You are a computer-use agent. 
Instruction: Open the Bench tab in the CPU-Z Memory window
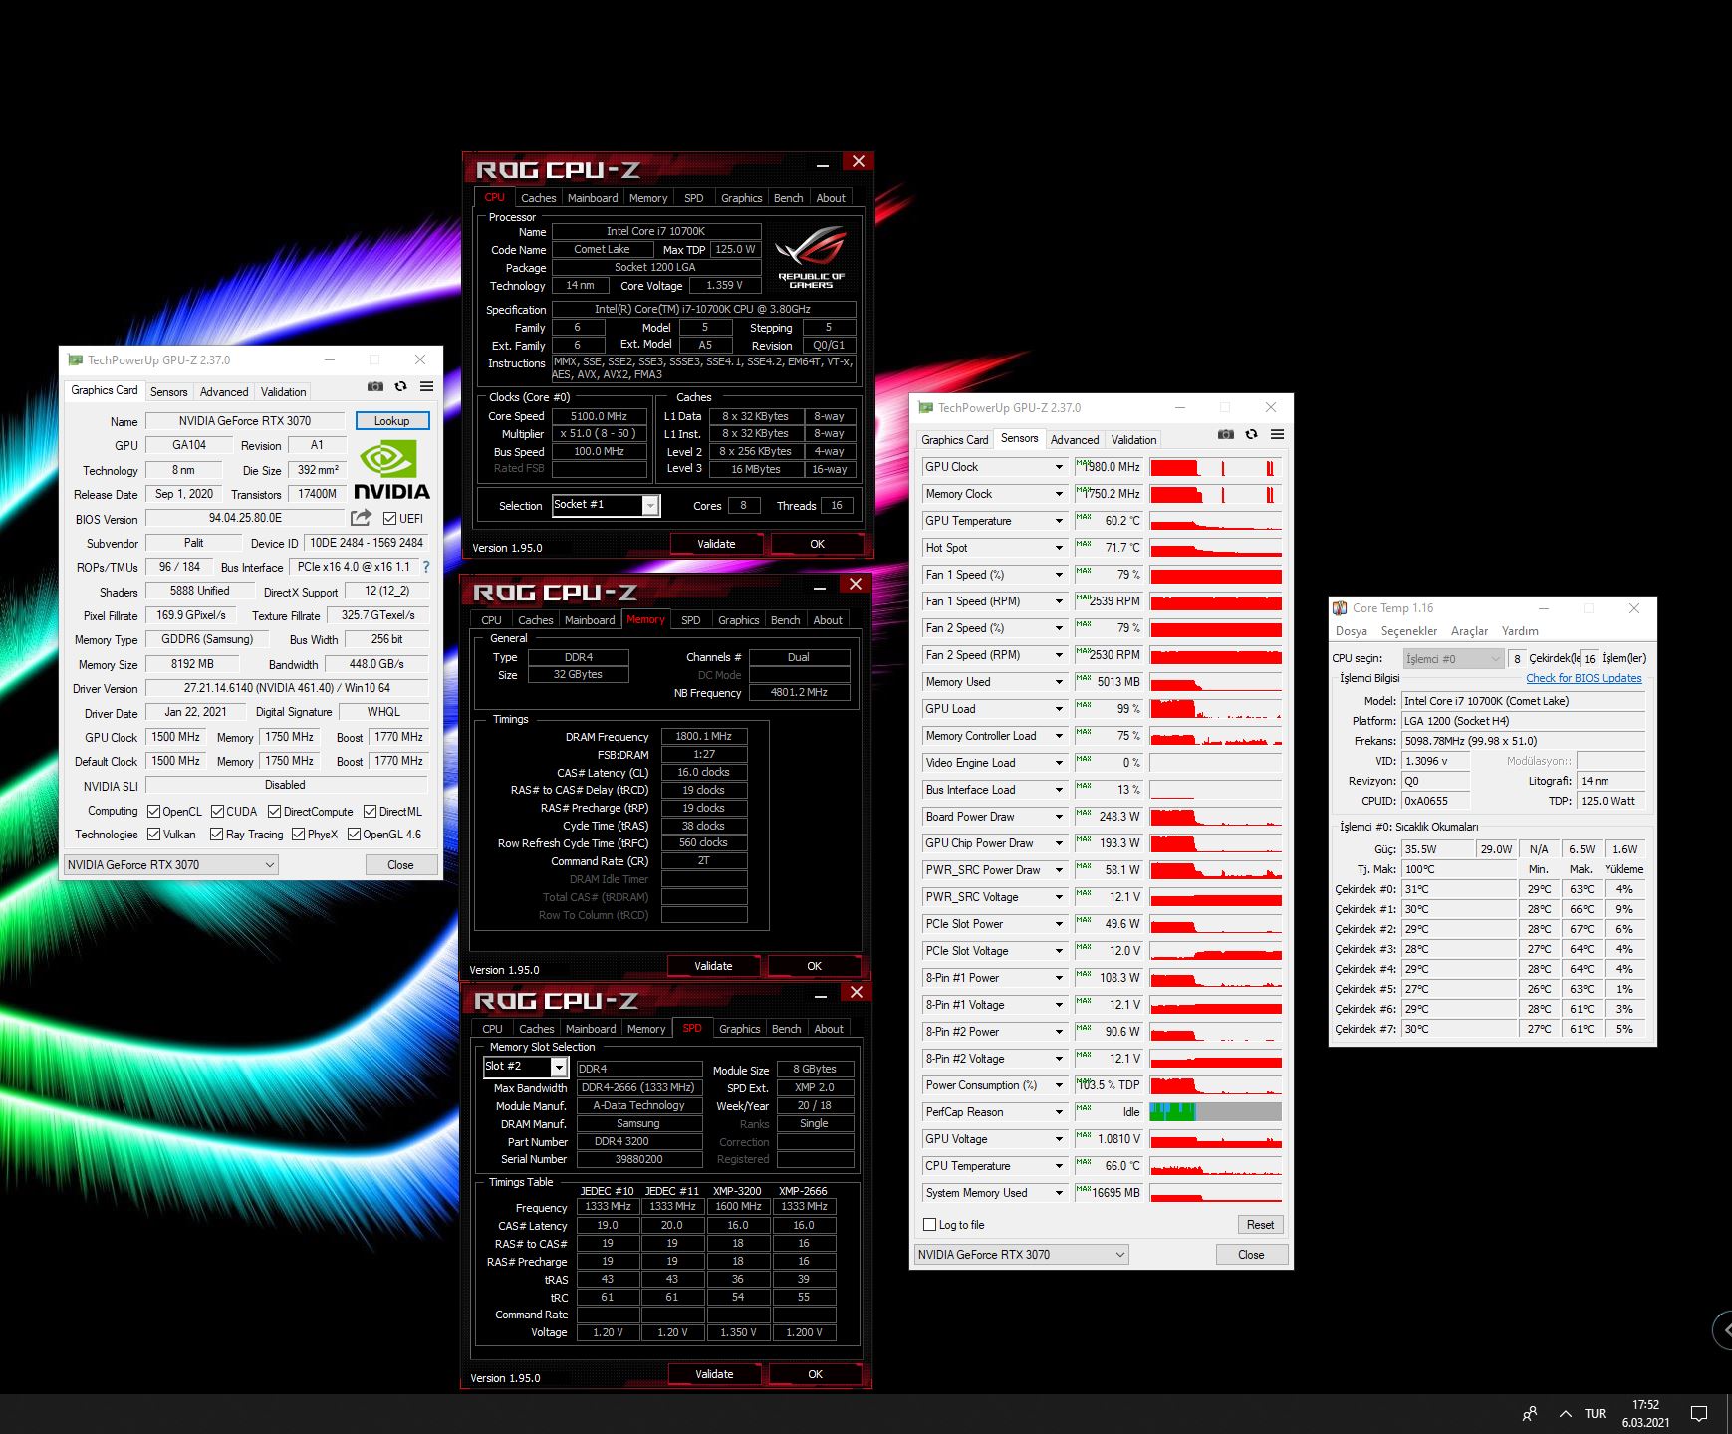(x=785, y=620)
